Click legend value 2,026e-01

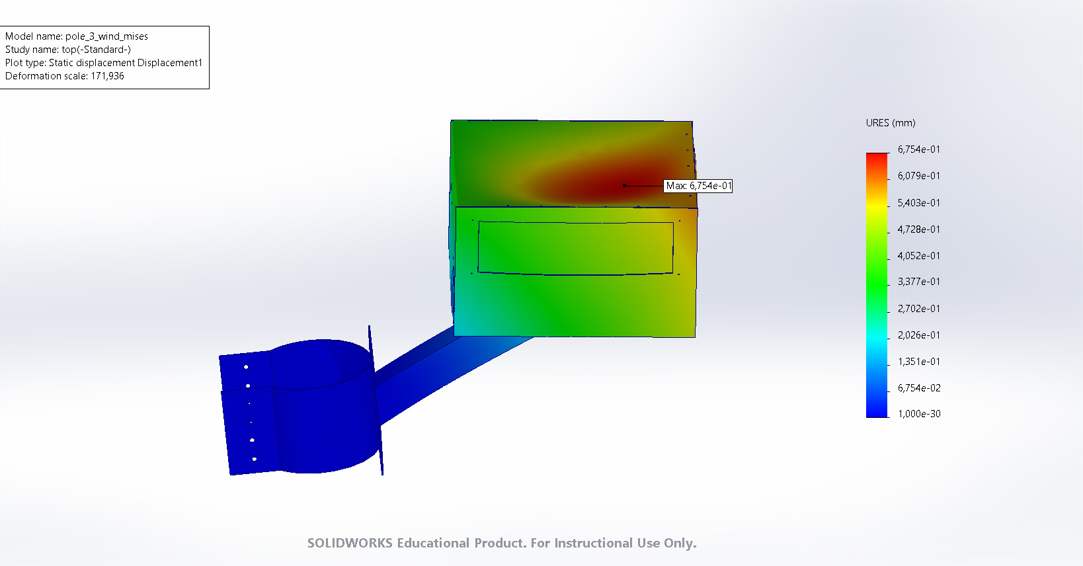coord(918,335)
